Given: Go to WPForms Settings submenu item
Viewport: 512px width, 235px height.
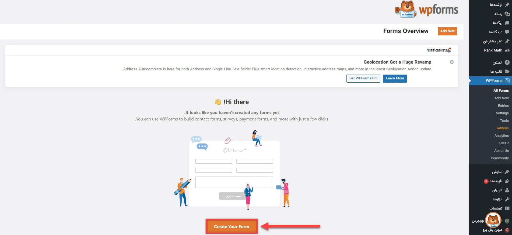Looking at the screenshot, I should (502, 113).
